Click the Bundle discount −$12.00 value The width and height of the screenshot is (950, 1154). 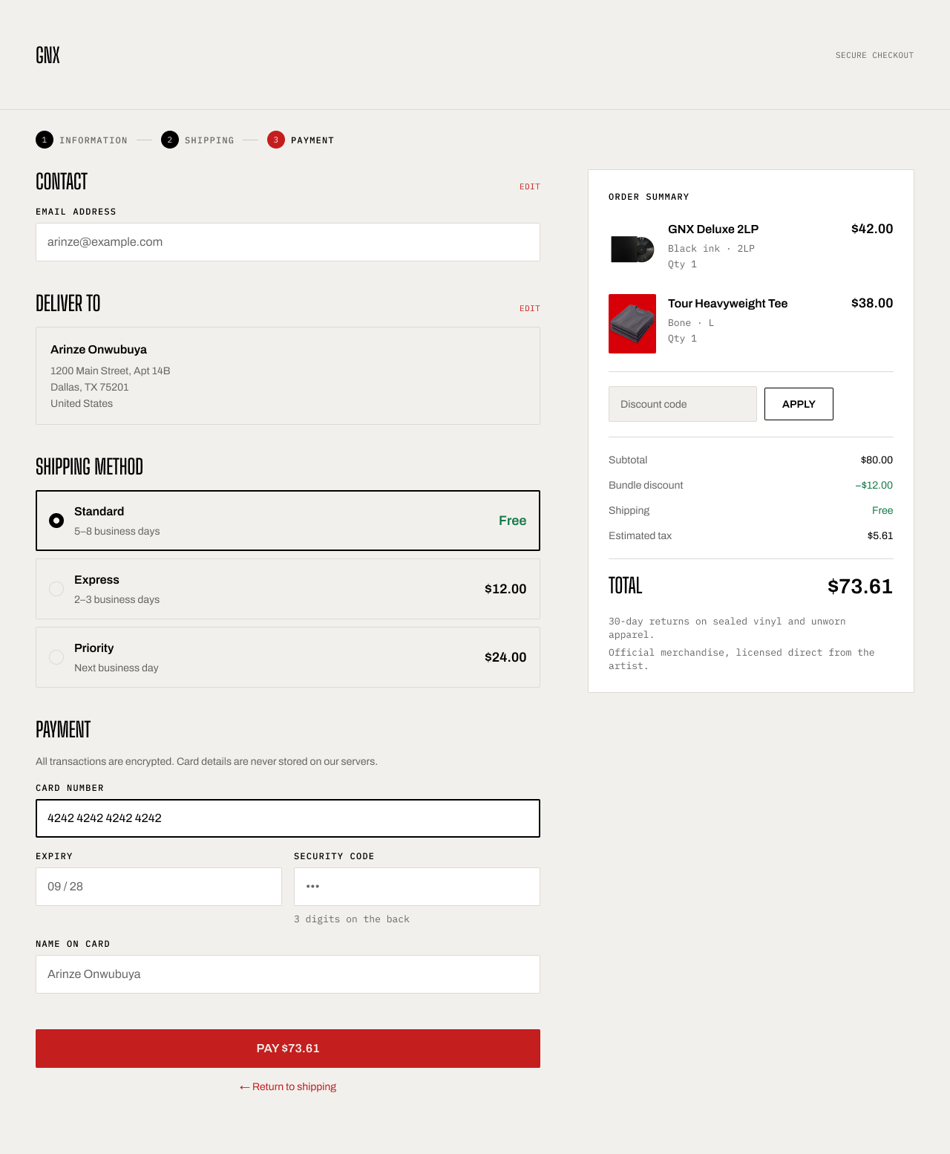tap(874, 485)
